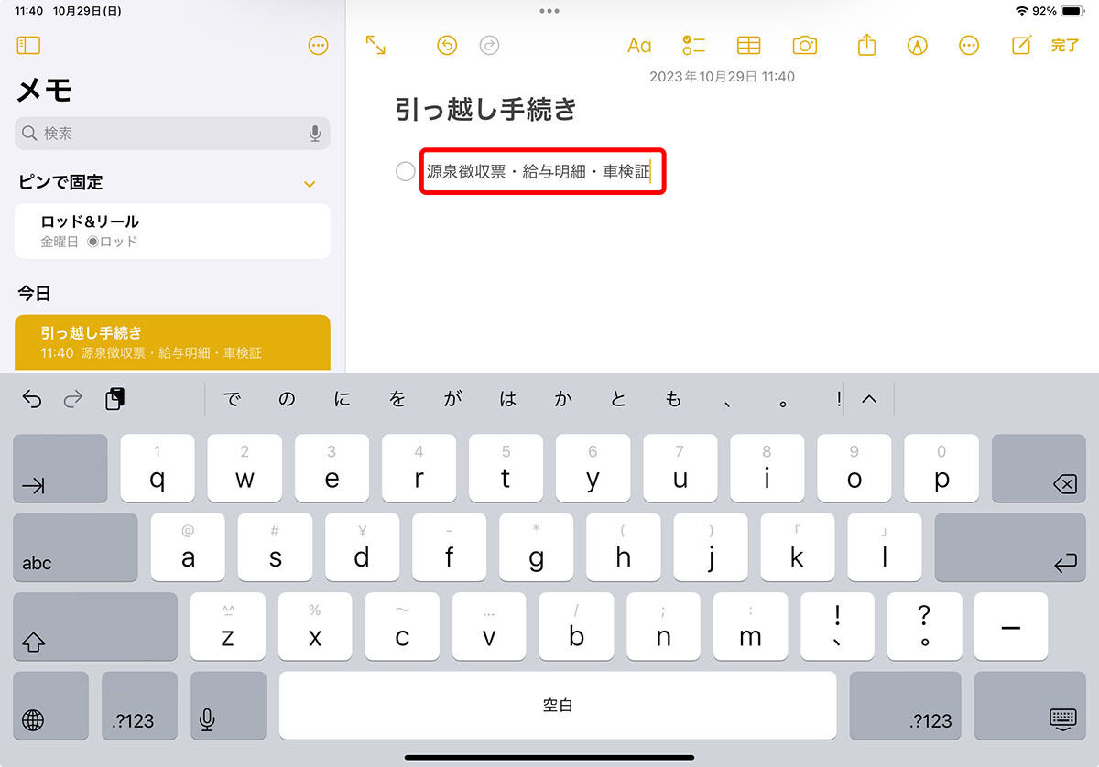Image resolution: width=1099 pixels, height=767 pixels.
Task: Tap the q key
Action: (x=158, y=469)
